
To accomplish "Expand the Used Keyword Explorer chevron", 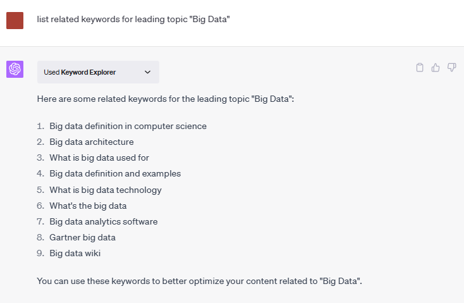I will click(147, 72).
